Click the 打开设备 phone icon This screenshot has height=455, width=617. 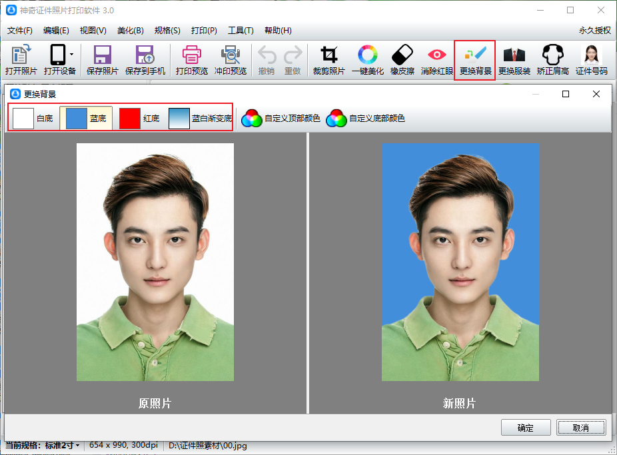tap(57, 55)
